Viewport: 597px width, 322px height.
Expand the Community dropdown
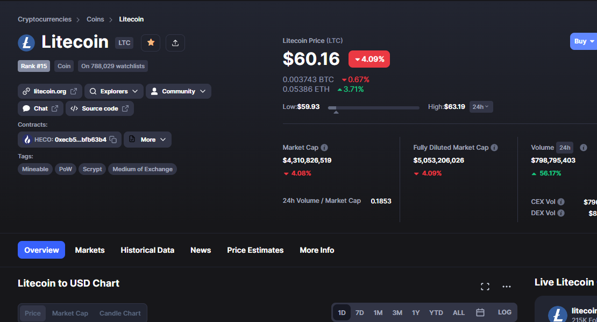(x=178, y=91)
